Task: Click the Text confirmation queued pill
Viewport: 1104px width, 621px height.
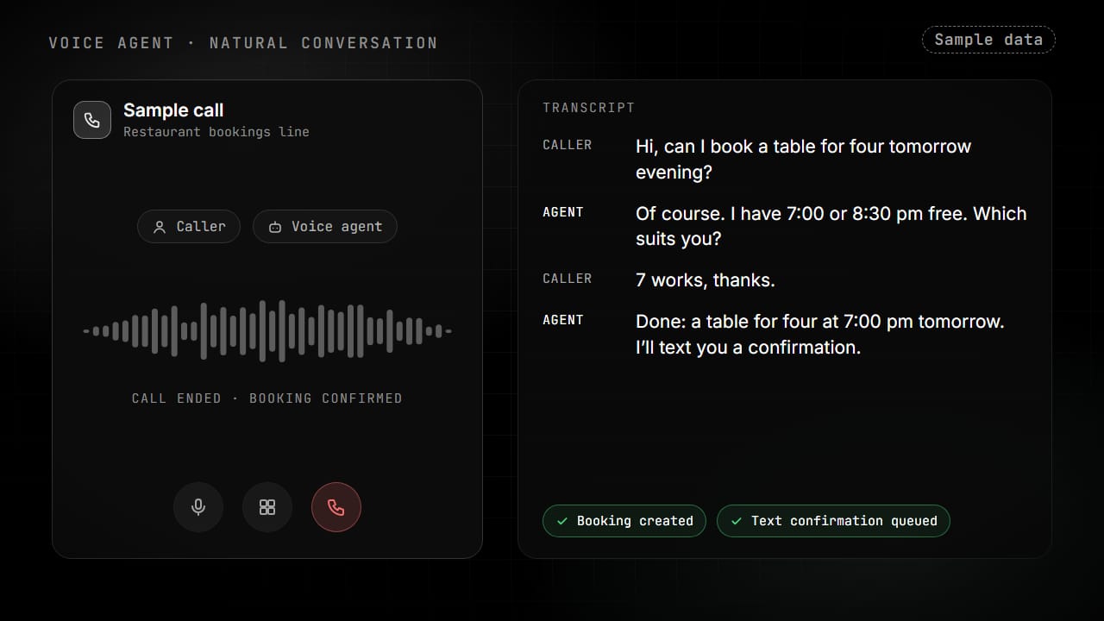Action: 833,521
